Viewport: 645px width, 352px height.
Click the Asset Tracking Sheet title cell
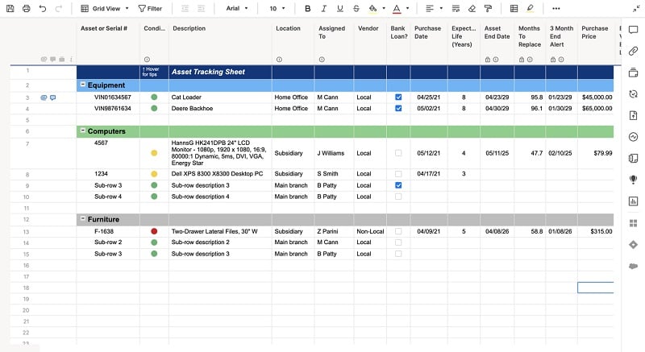220,72
